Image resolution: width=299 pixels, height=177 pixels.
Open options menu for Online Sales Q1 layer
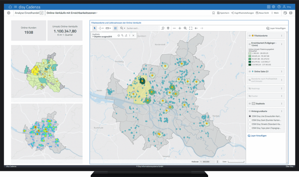click(x=281, y=71)
